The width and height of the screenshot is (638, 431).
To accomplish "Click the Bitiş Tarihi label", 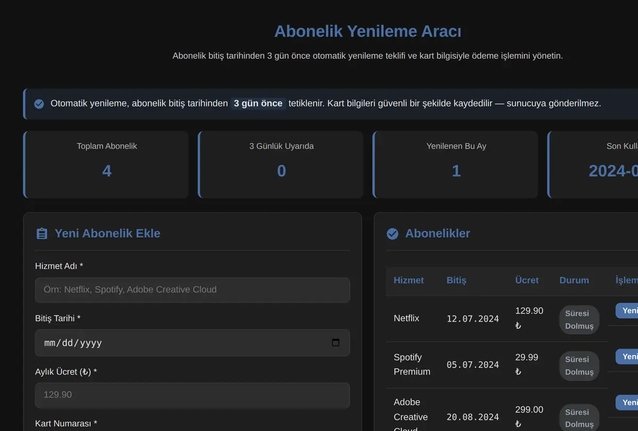I will [58, 318].
